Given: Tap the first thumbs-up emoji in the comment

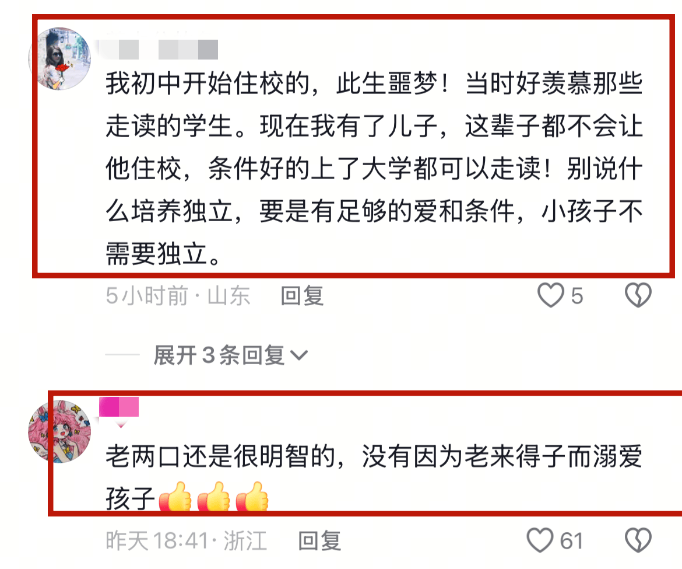Looking at the screenshot, I should click(175, 497).
